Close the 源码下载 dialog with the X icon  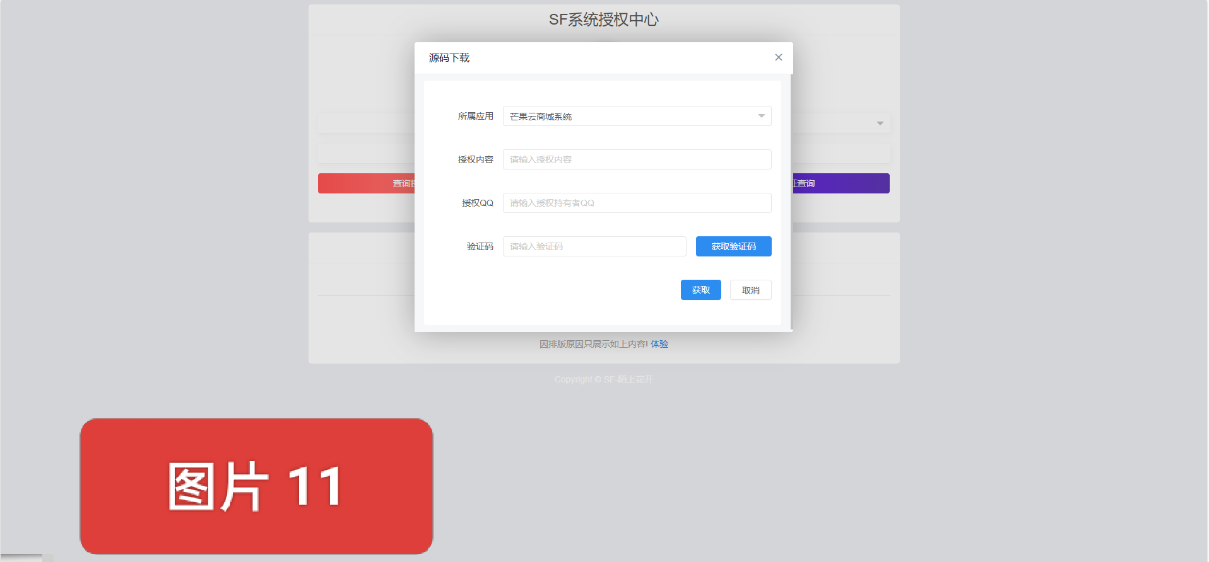778,57
